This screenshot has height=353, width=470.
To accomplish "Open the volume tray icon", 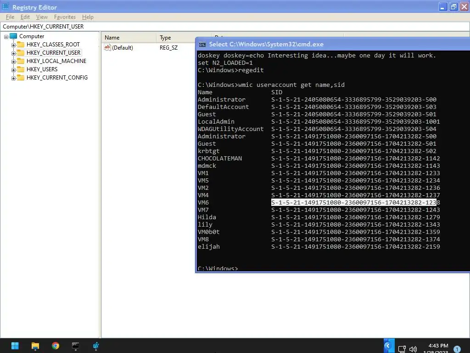I will coord(413,349).
